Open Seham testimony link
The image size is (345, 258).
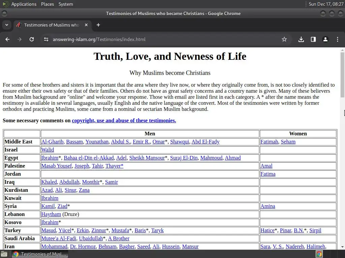tap(288, 142)
